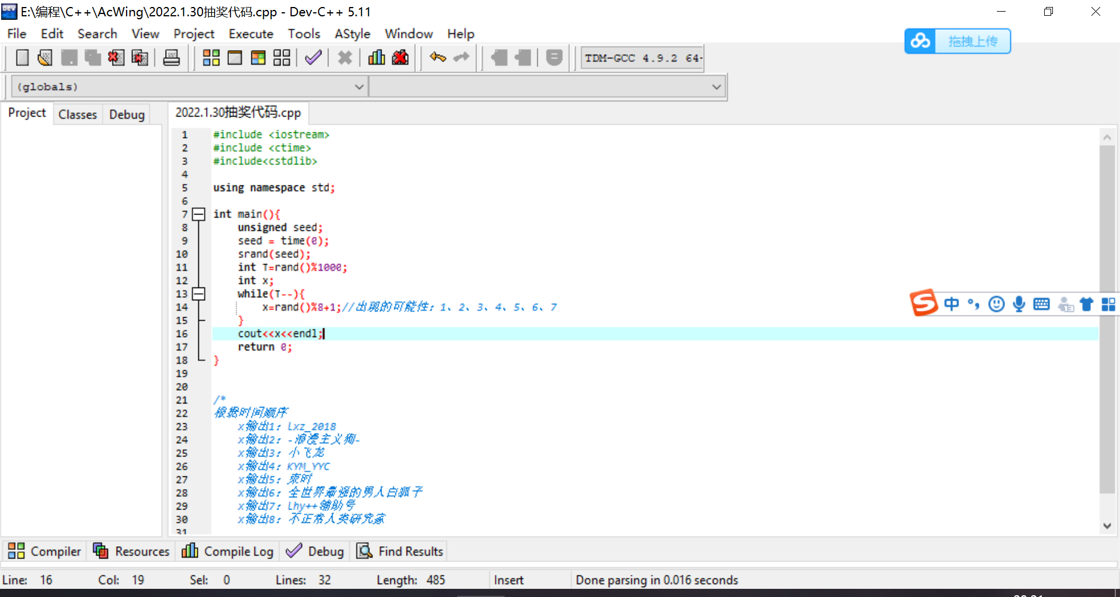1120x597 pixels.
Task: Click the Compile toolbar icon
Action: [211, 58]
